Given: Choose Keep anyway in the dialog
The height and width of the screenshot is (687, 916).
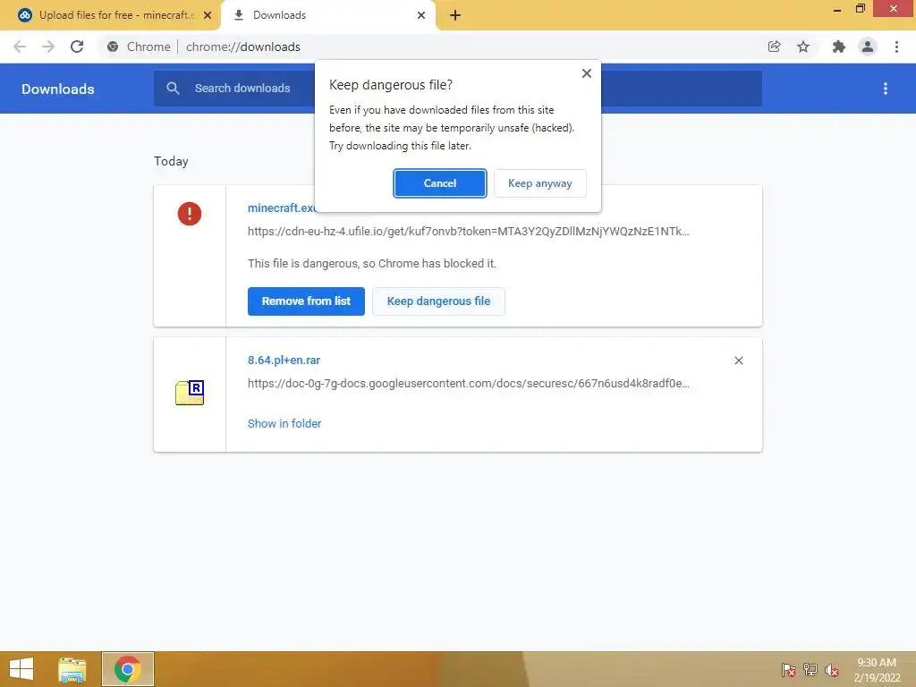Looking at the screenshot, I should 539,183.
